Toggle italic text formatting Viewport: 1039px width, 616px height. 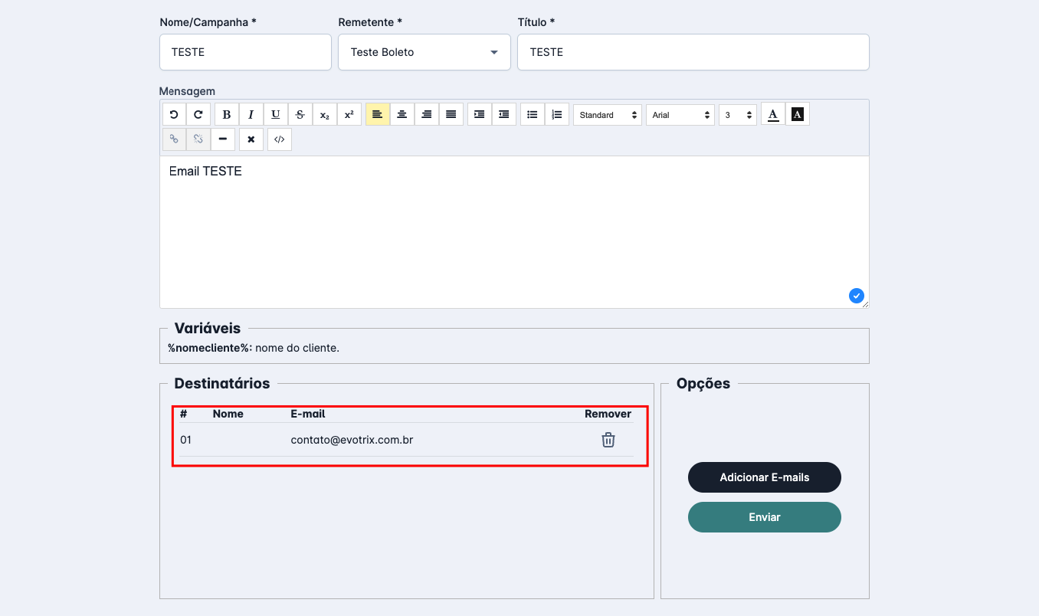pyautogui.click(x=251, y=115)
